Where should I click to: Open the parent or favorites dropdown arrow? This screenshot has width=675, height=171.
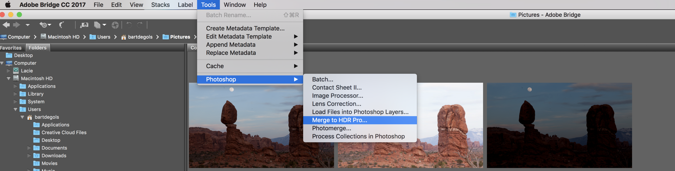[x=28, y=25]
